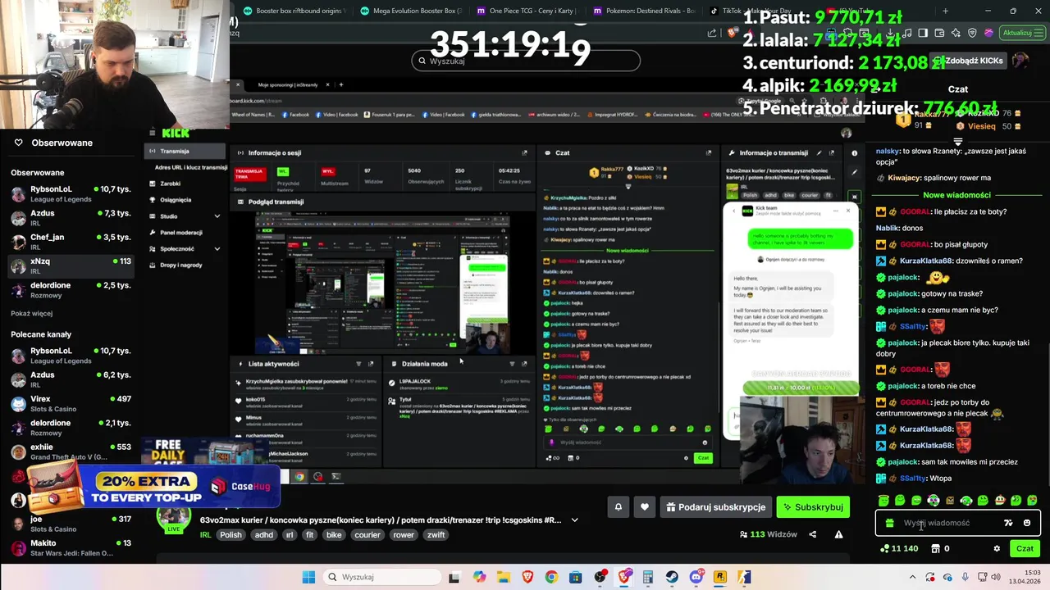Screen dimensions: 1050x590
Task: Open the Brave hamburger menu
Action: click(x=1039, y=33)
